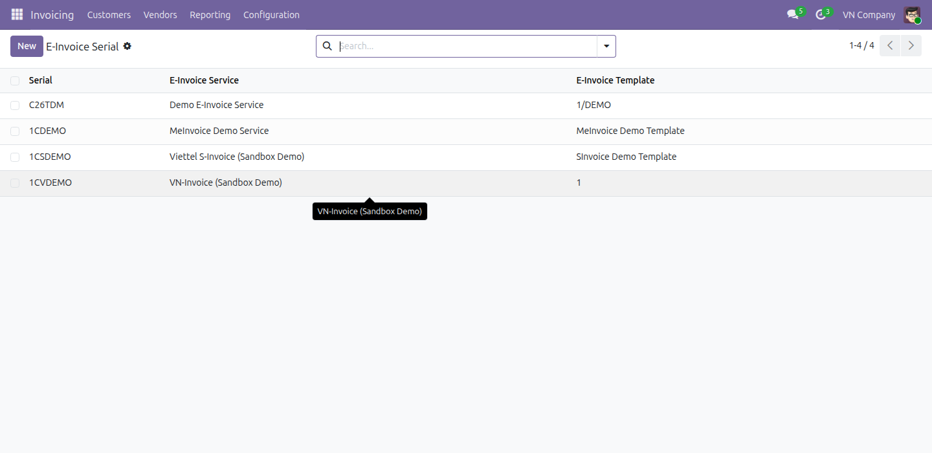Image resolution: width=932 pixels, height=453 pixels.
Task: Click the Invoicing app title
Action: (x=52, y=14)
